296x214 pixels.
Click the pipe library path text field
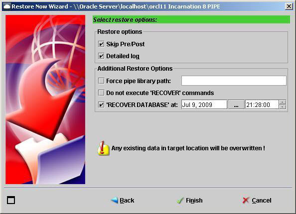coord(234,81)
